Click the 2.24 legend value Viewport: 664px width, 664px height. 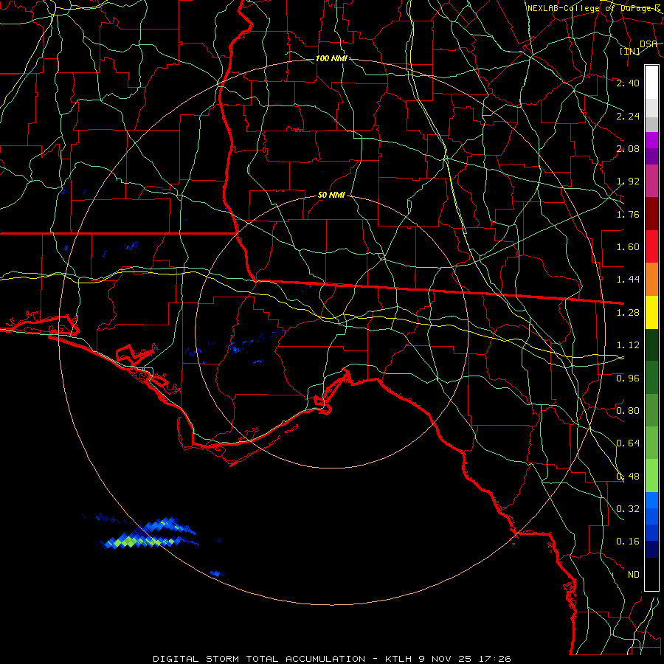pyautogui.click(x=628, y=116)
